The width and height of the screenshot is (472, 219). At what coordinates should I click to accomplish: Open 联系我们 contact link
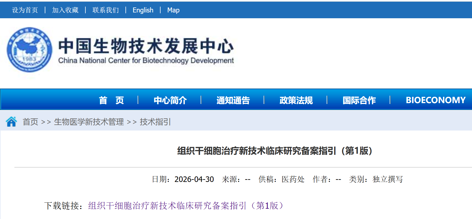pyautogui.click(x=106, y=10)
